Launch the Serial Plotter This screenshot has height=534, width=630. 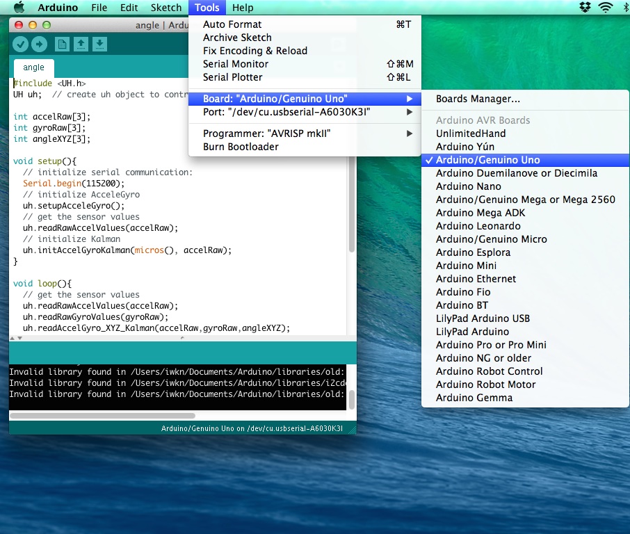click(x=305, y=78)
